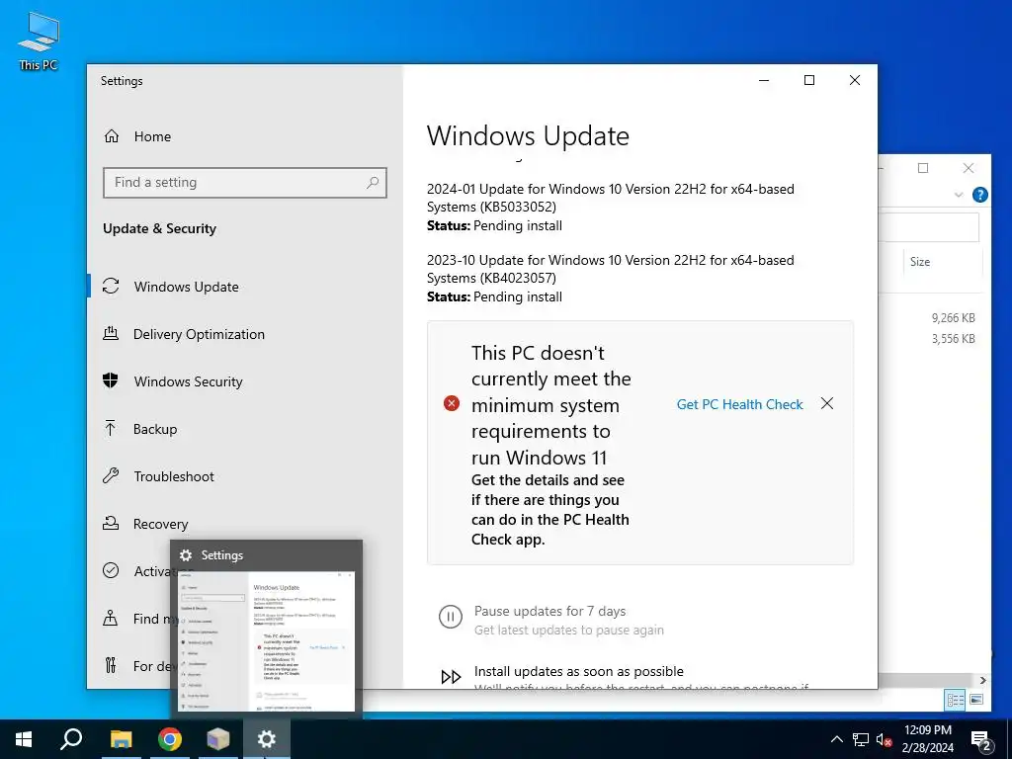Click the clock showing 12:09 PM
This screenshot has width=1012, height=759.
tap(927, 730)
